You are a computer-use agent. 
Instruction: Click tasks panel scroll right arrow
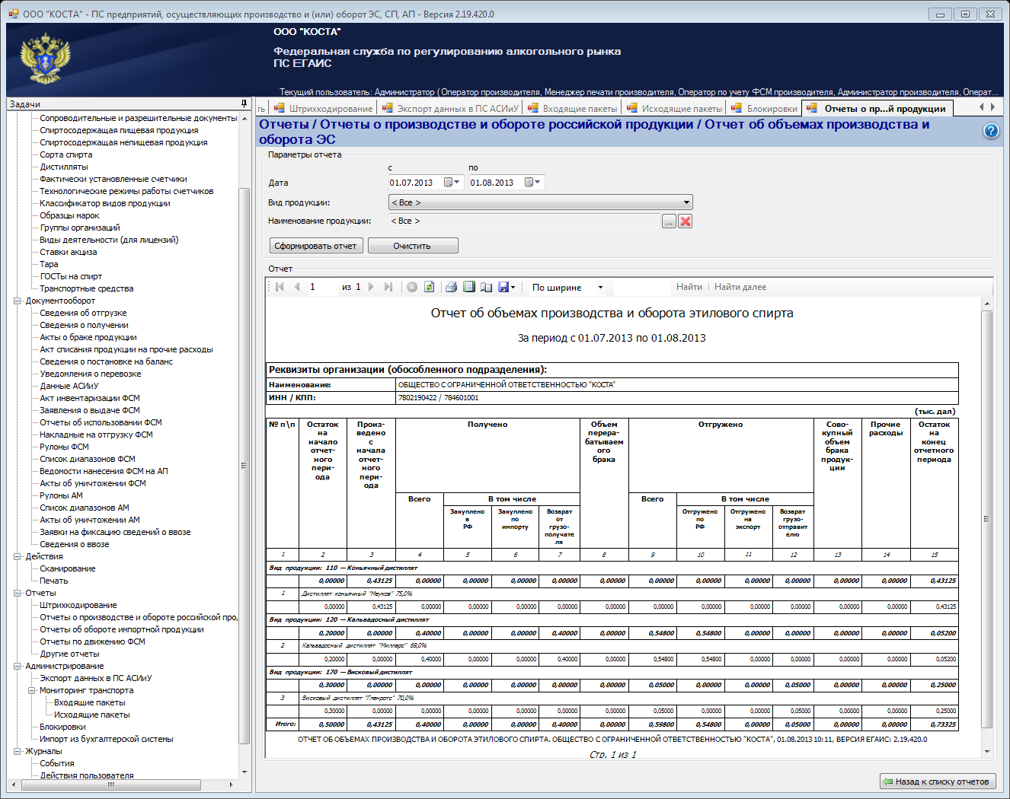(x=232, y=784)
